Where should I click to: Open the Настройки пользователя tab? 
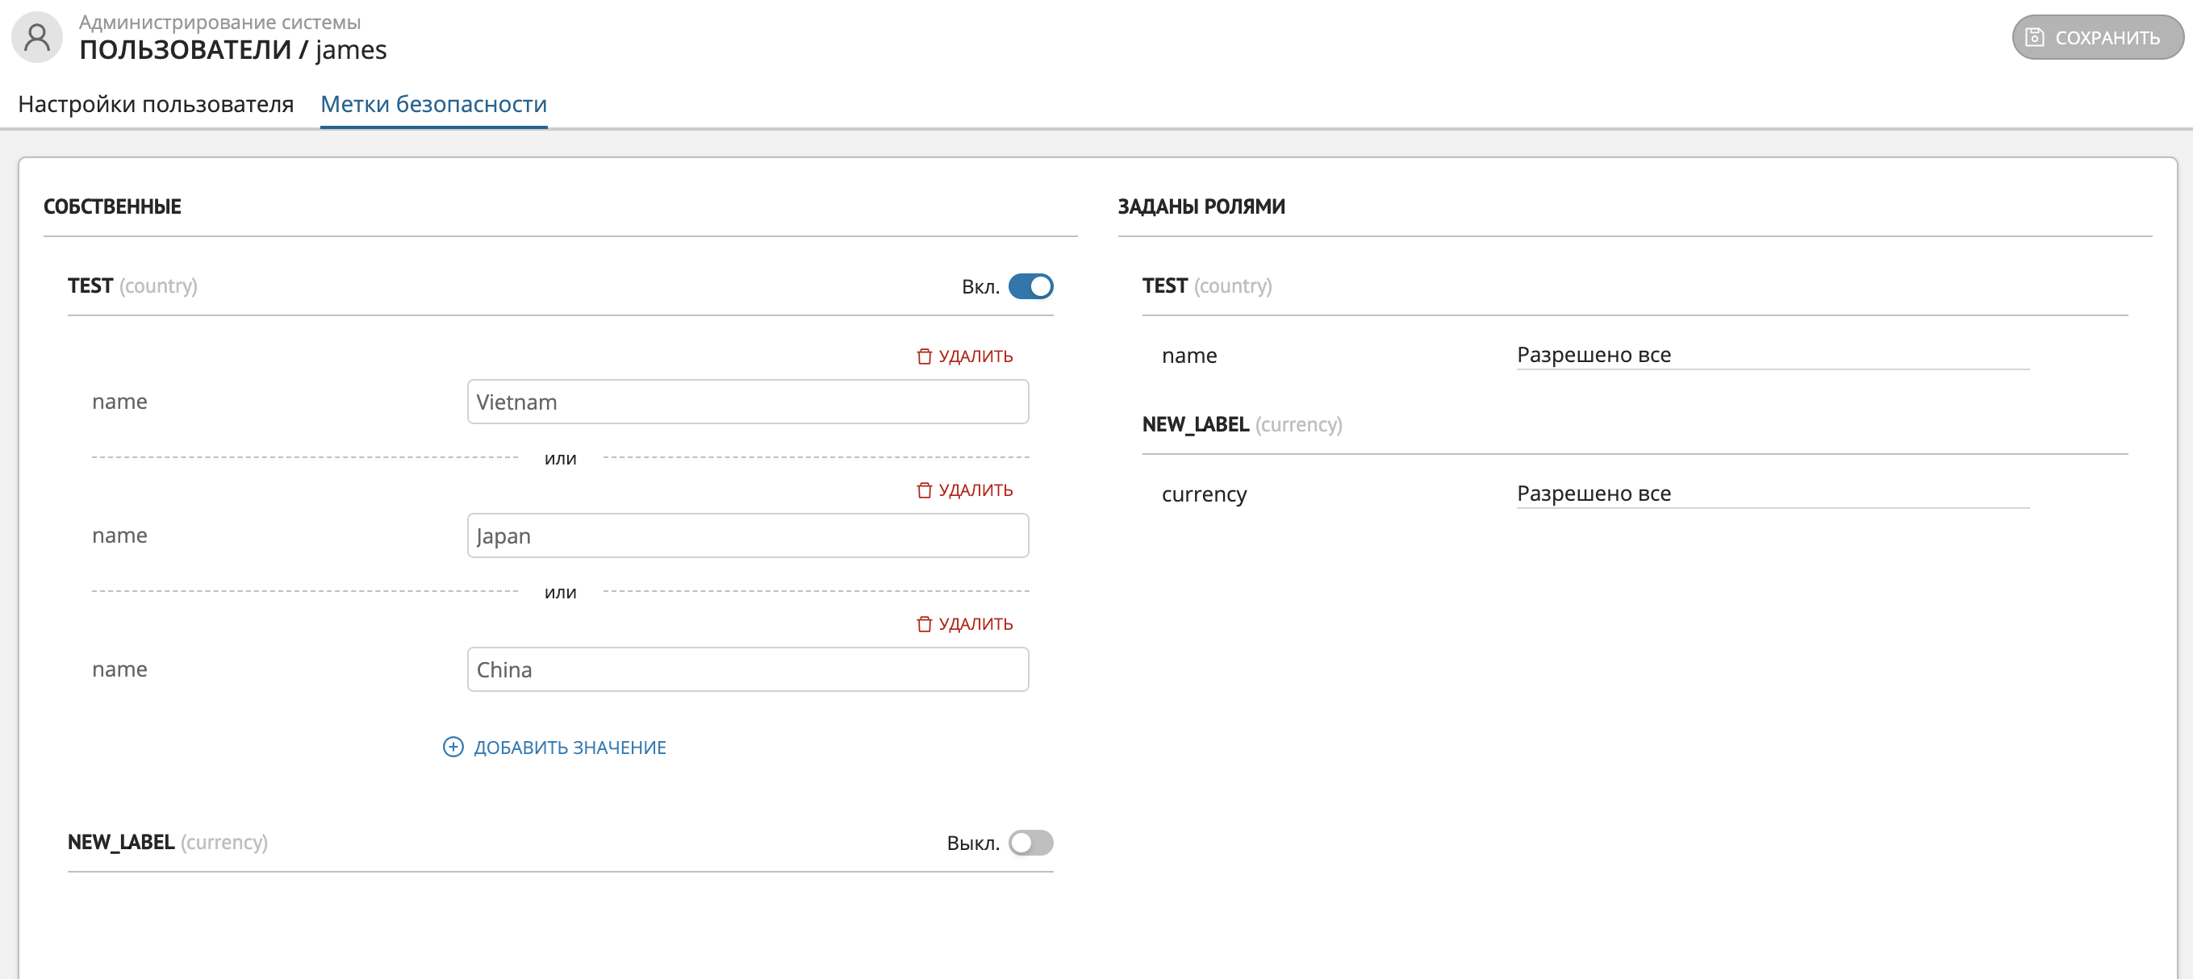pos(156,104)
